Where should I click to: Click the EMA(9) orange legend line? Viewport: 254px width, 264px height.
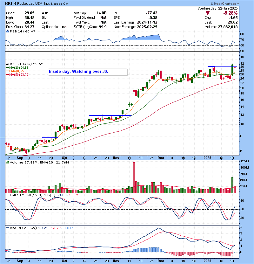pyautogui.click(x=8, y=71)
